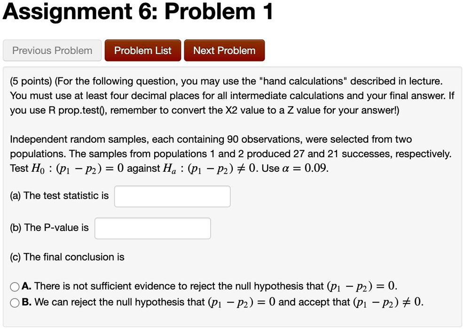Click inside the test statistic input
464x329 pixels.
[x=172, y=196]
